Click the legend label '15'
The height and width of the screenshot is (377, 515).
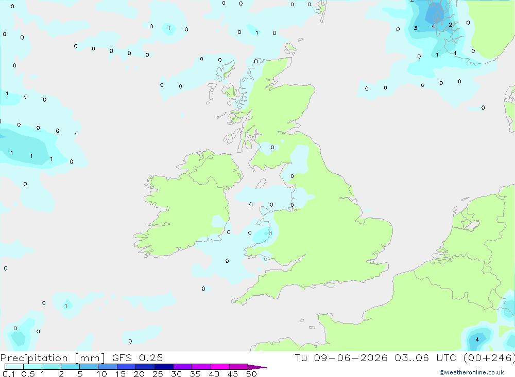121,374
